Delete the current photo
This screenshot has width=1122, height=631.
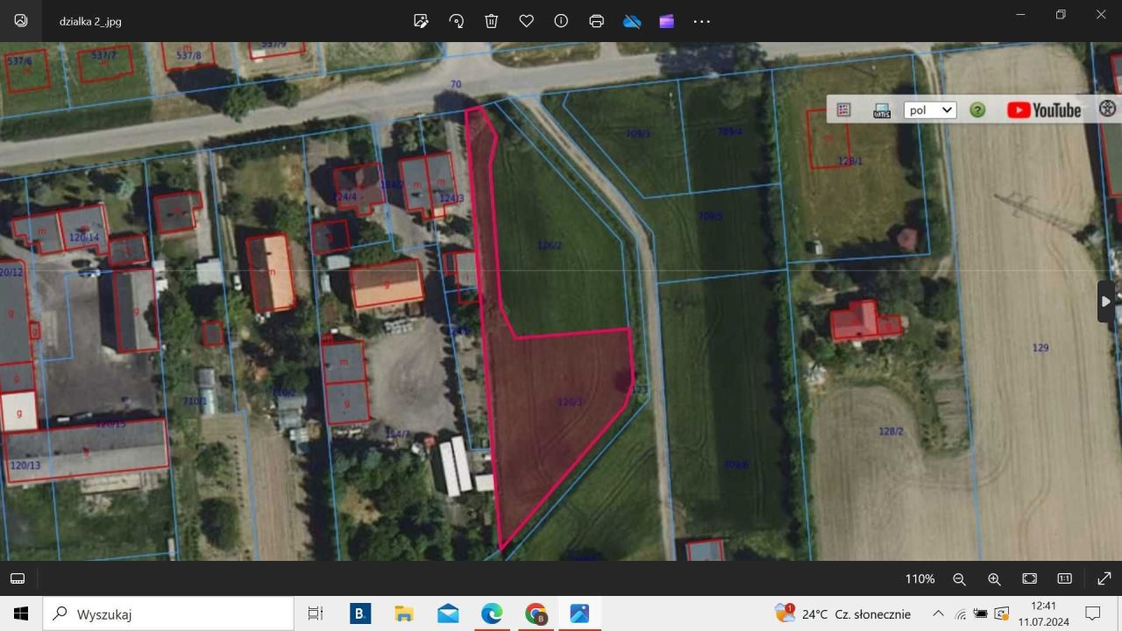click(491, 20)
